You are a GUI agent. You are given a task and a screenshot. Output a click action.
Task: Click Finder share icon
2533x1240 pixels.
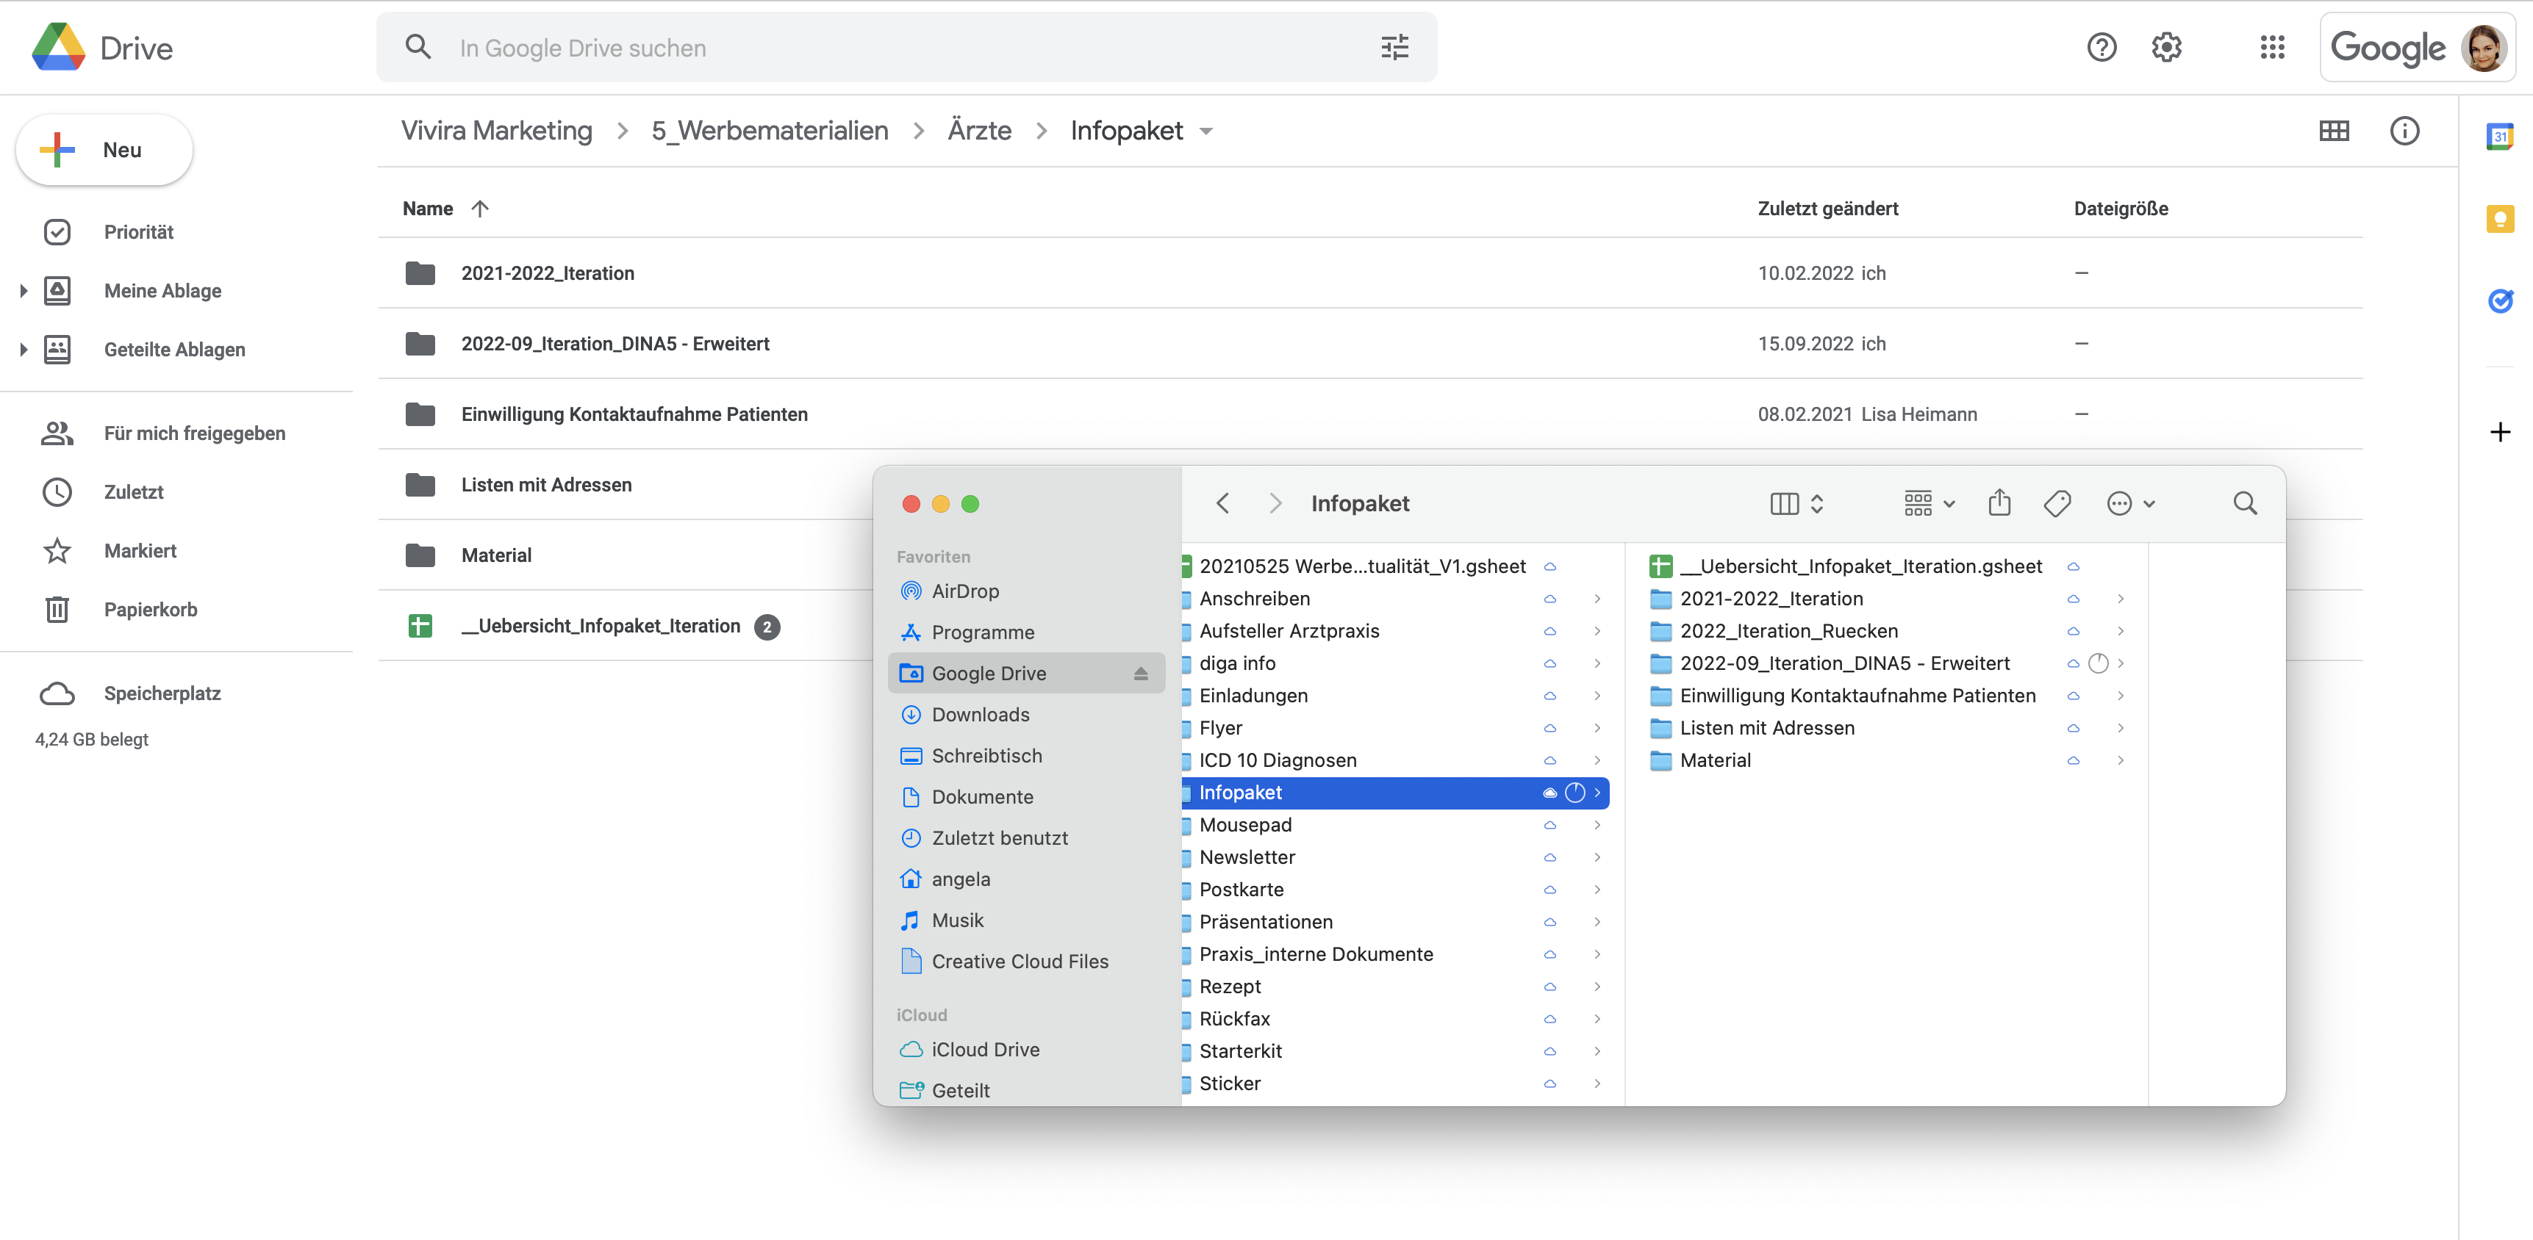pos(1999,503)
